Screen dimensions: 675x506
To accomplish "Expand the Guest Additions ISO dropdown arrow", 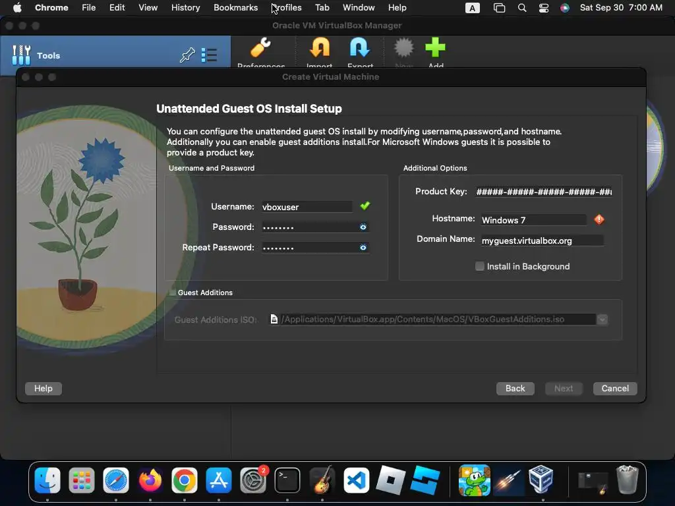I will [602, 319].
